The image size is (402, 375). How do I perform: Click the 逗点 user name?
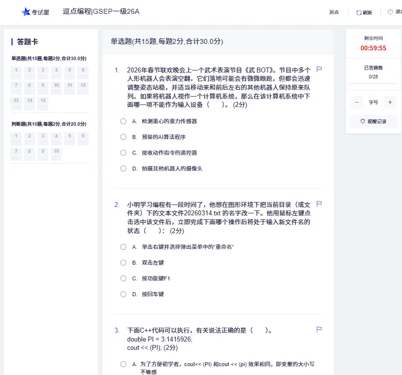click(x=334, y=12)
